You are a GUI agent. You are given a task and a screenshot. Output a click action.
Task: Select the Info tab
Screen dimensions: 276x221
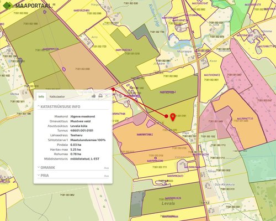tap(41, 96)
